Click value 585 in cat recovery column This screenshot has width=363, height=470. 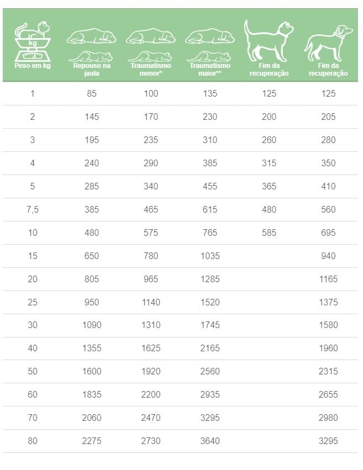(x=269, y=233)
